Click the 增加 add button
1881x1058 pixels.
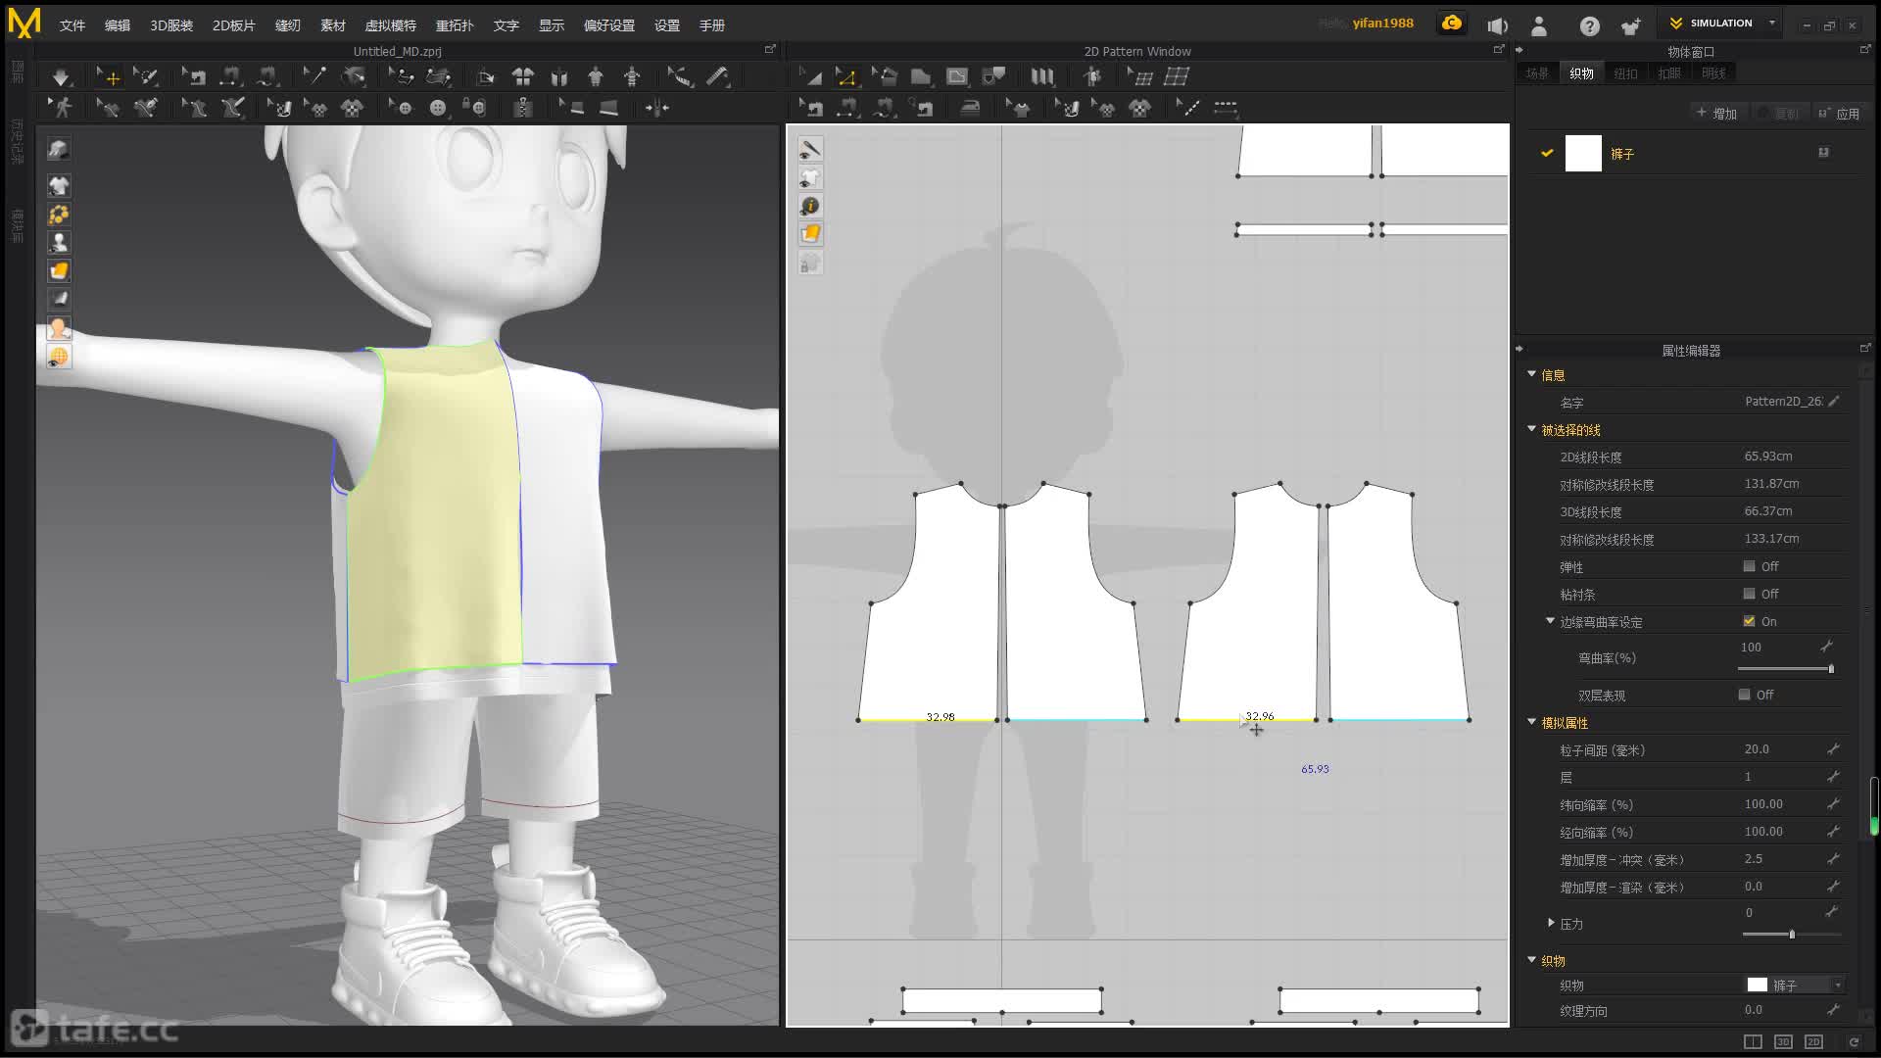pyautogui.click(x=1717, y=114)
